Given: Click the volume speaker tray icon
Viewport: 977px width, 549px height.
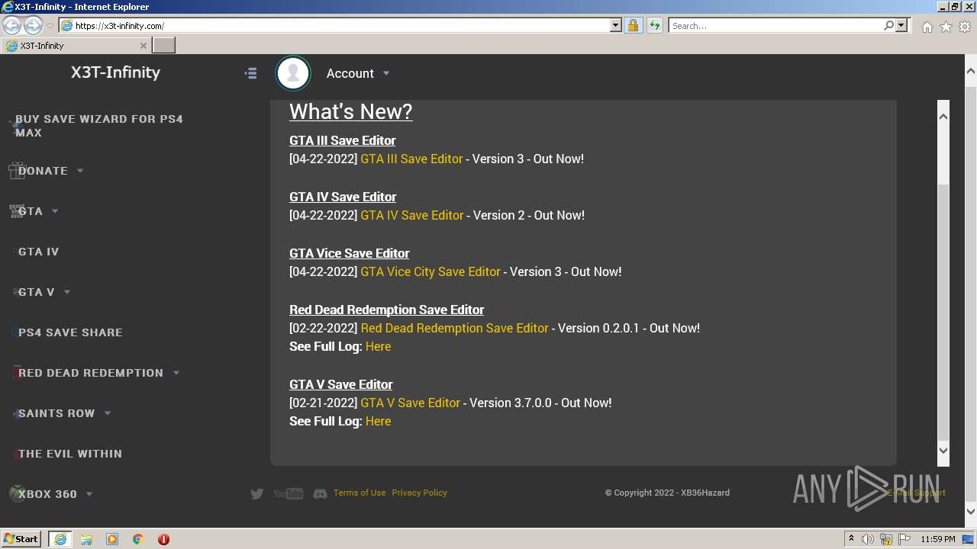Looking at the screenshot, I should pos(868,539).
